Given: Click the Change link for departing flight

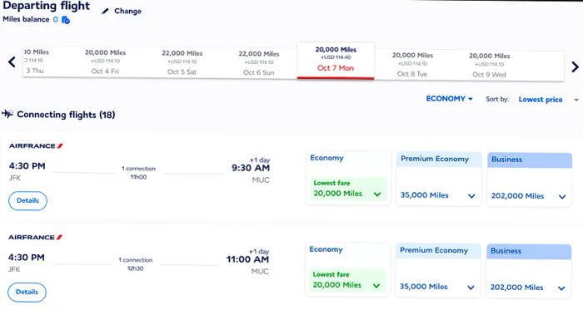Looking at the screenshot, I should [x=127, y=11].
